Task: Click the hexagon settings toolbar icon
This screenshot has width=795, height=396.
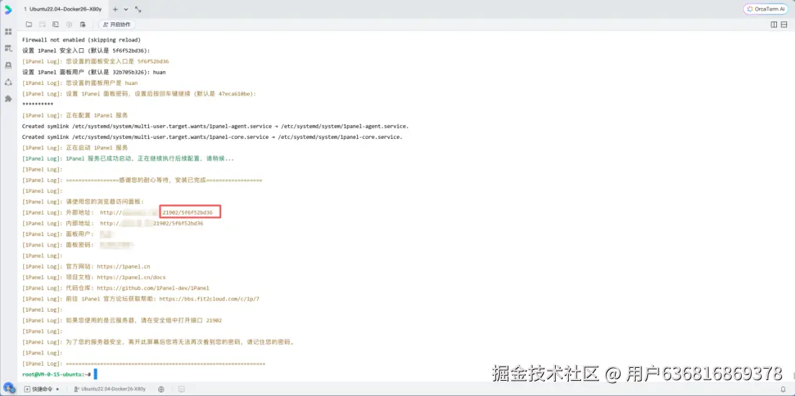Action: [69, 24]
